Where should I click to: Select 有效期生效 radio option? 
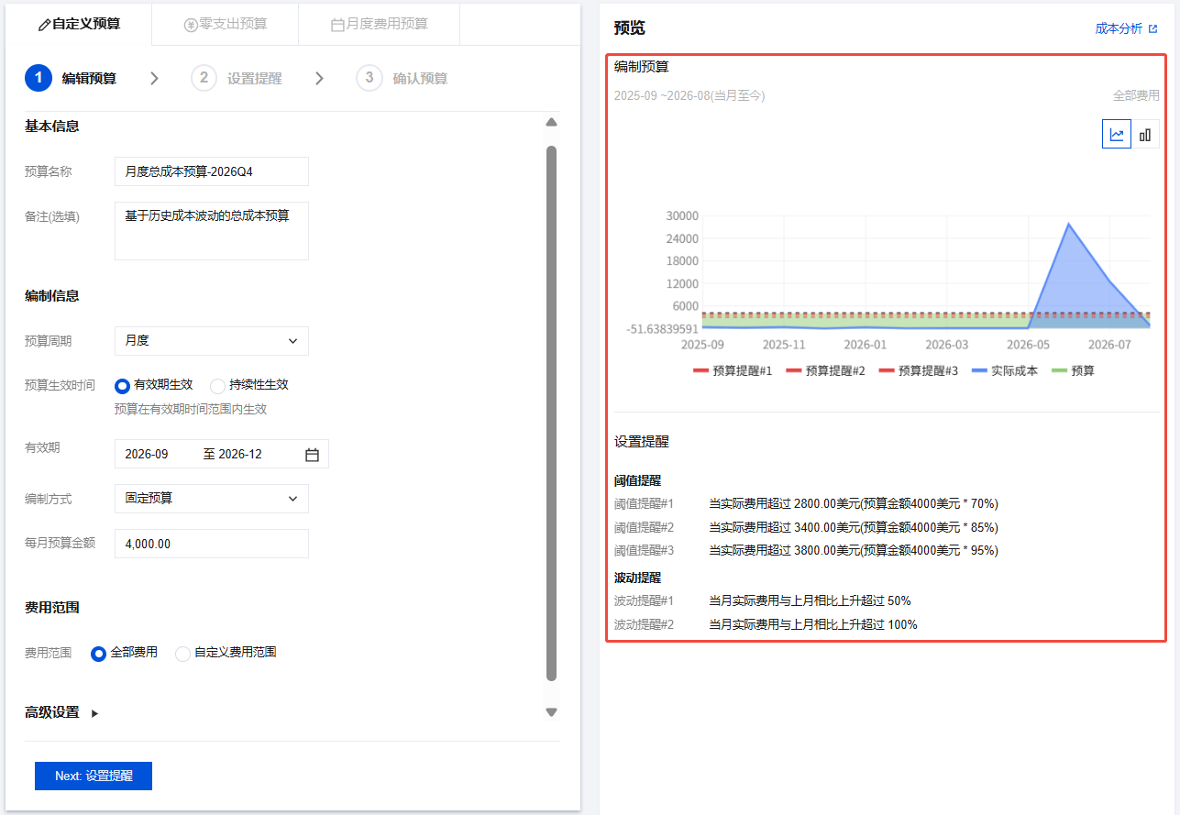pos(122,386)
